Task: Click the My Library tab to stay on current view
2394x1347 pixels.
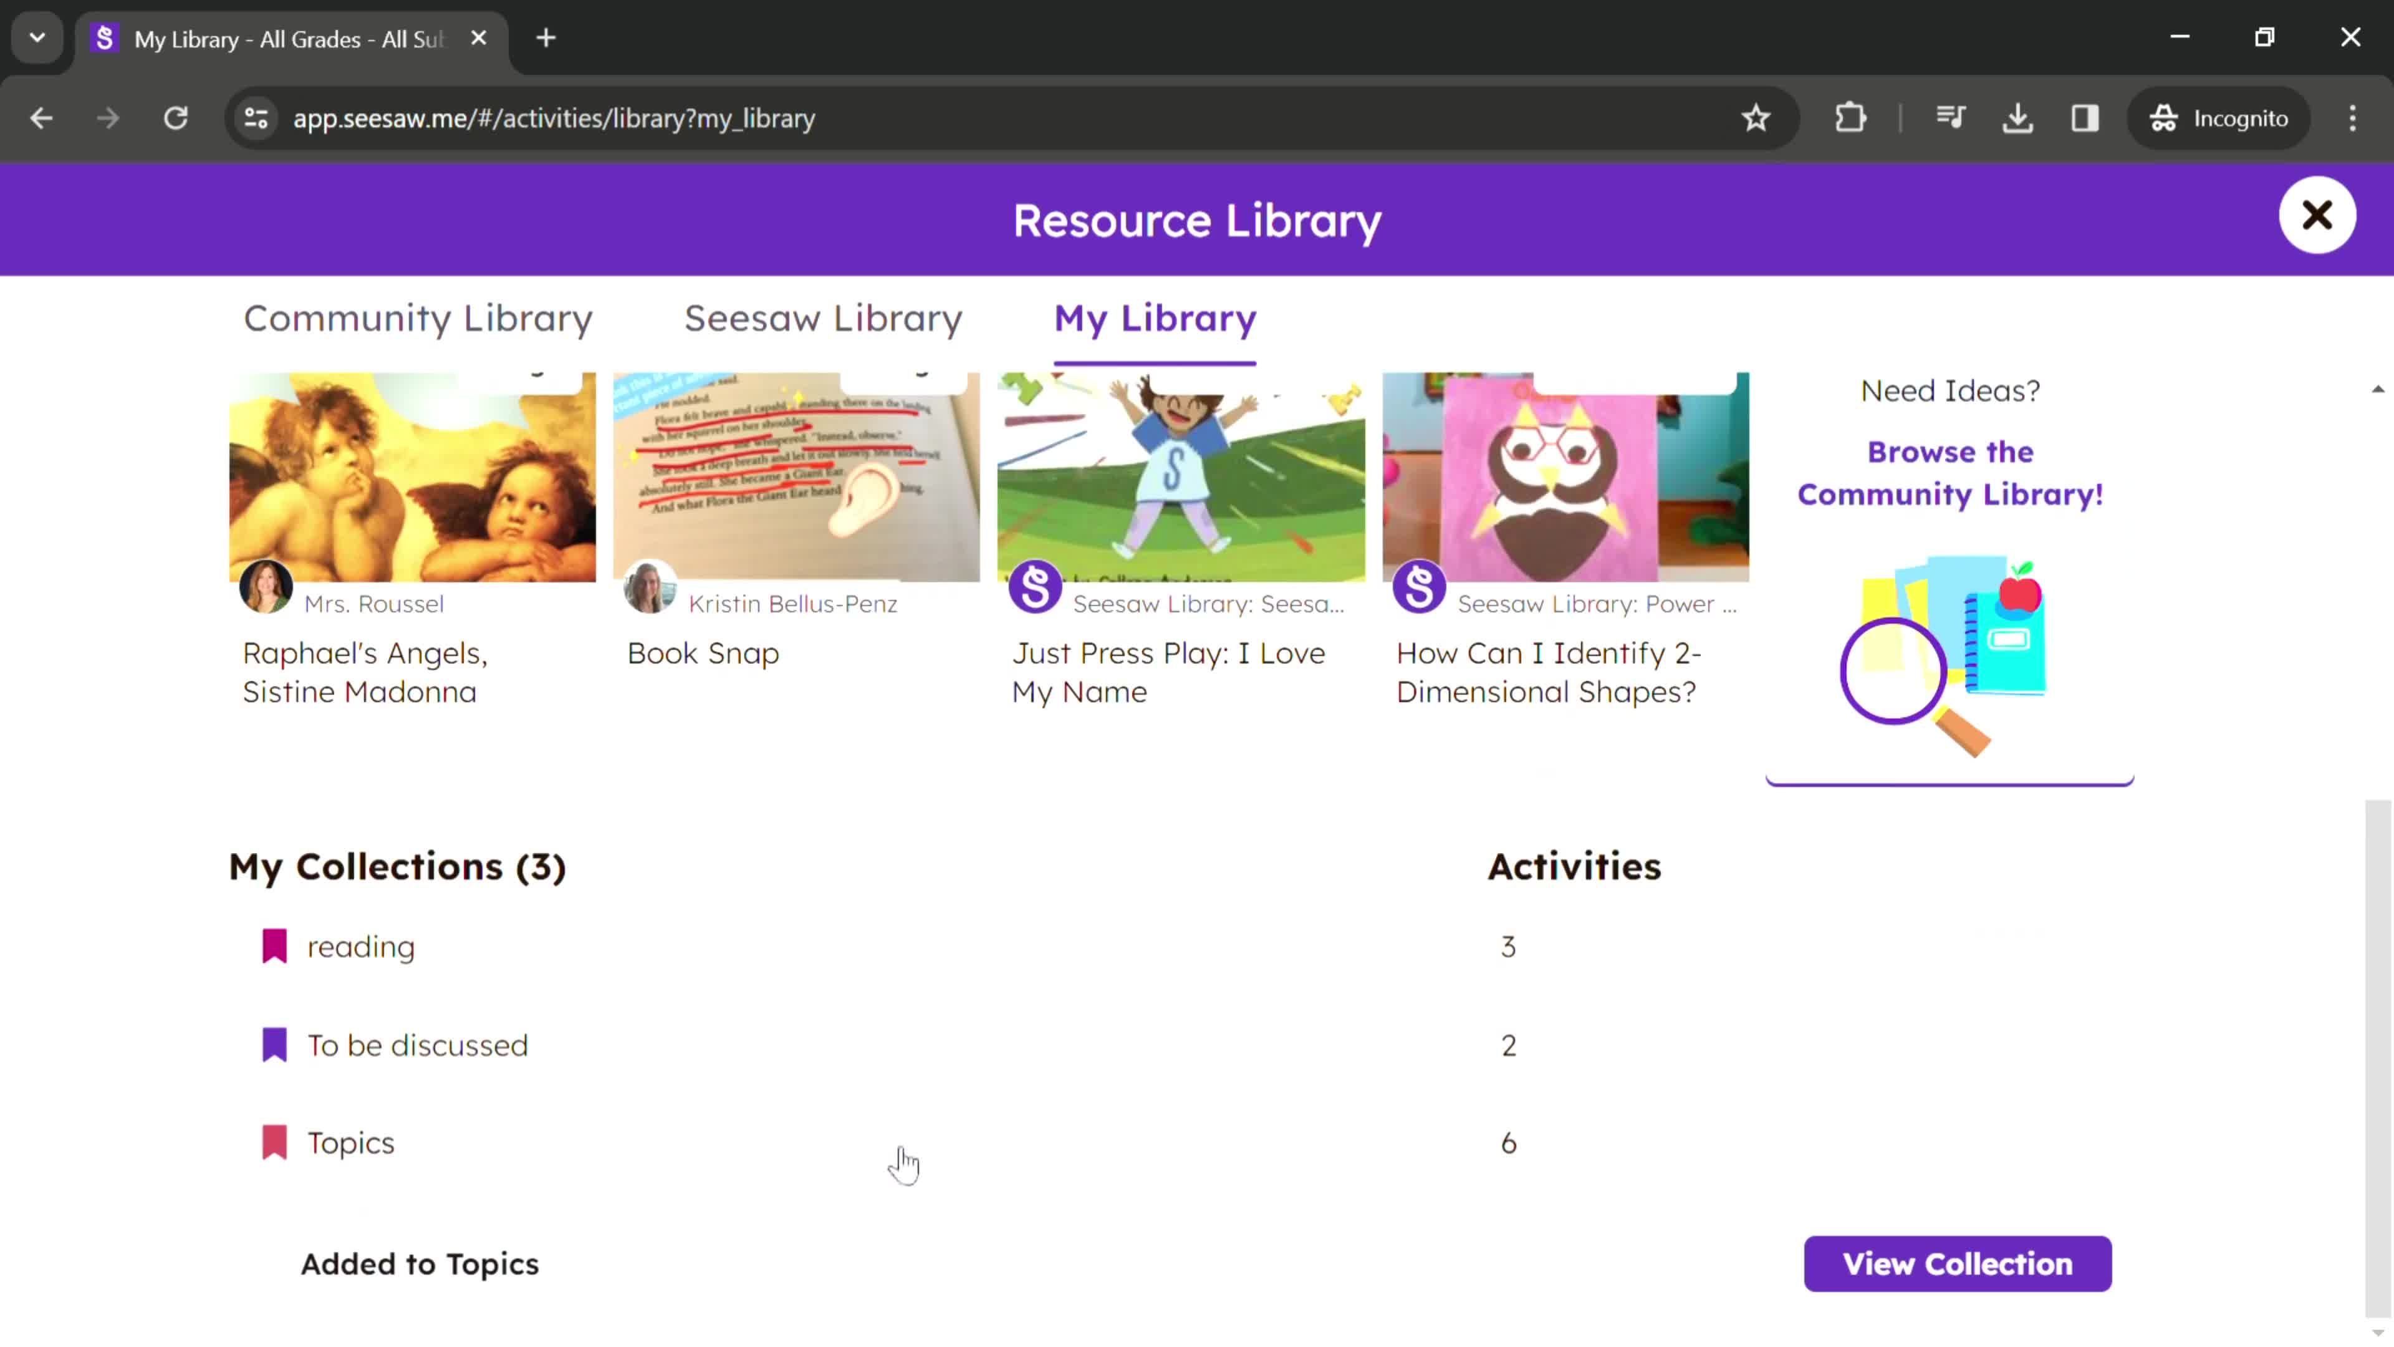Action: (1154, 317)
